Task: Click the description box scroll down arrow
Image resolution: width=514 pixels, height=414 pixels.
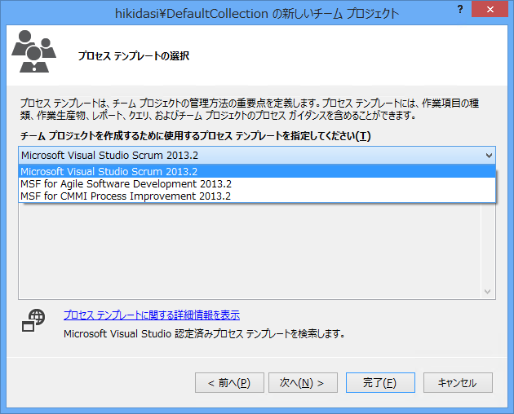Action: 487,292
